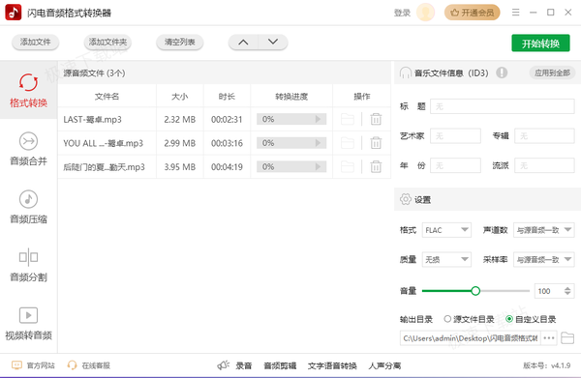Open 文字语音转换 tool link
The width and height of the screenshot is (581, 378).
tap(332, 365)
